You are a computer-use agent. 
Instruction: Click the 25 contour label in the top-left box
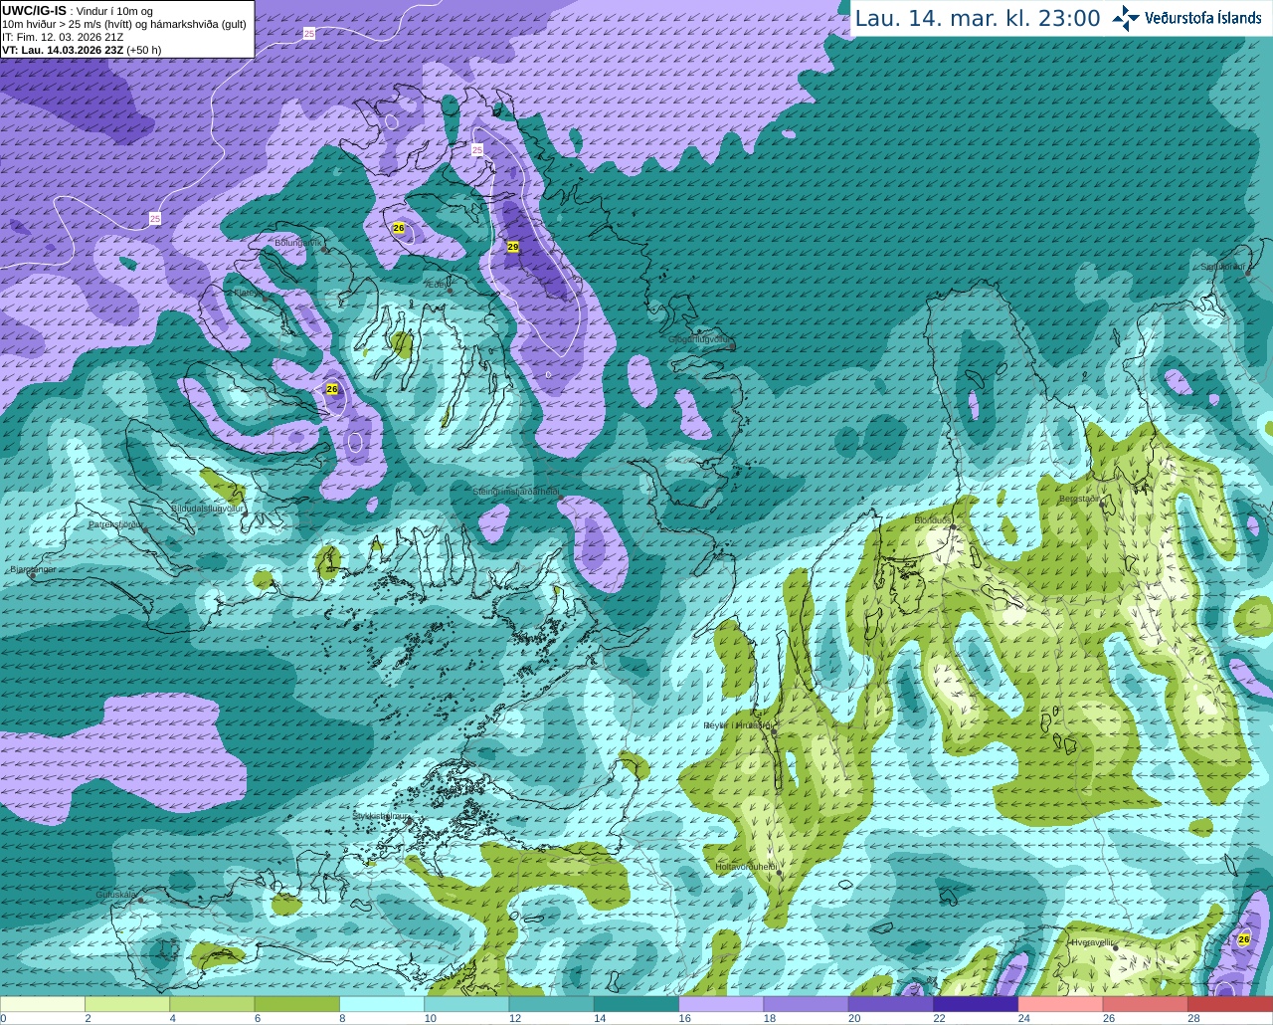[308, 34]
